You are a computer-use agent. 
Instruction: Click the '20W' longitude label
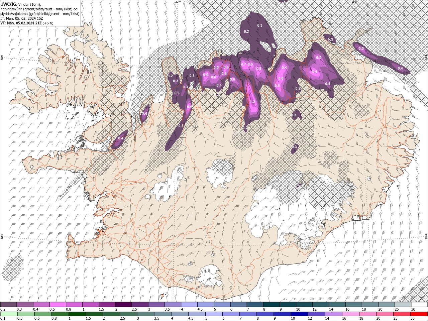coord(178,2)
